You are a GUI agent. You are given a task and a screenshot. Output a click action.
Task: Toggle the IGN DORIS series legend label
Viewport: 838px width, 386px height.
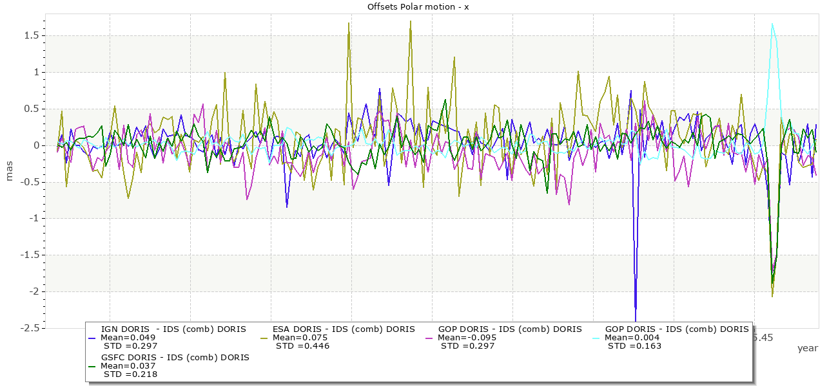(x=173, y=329)
